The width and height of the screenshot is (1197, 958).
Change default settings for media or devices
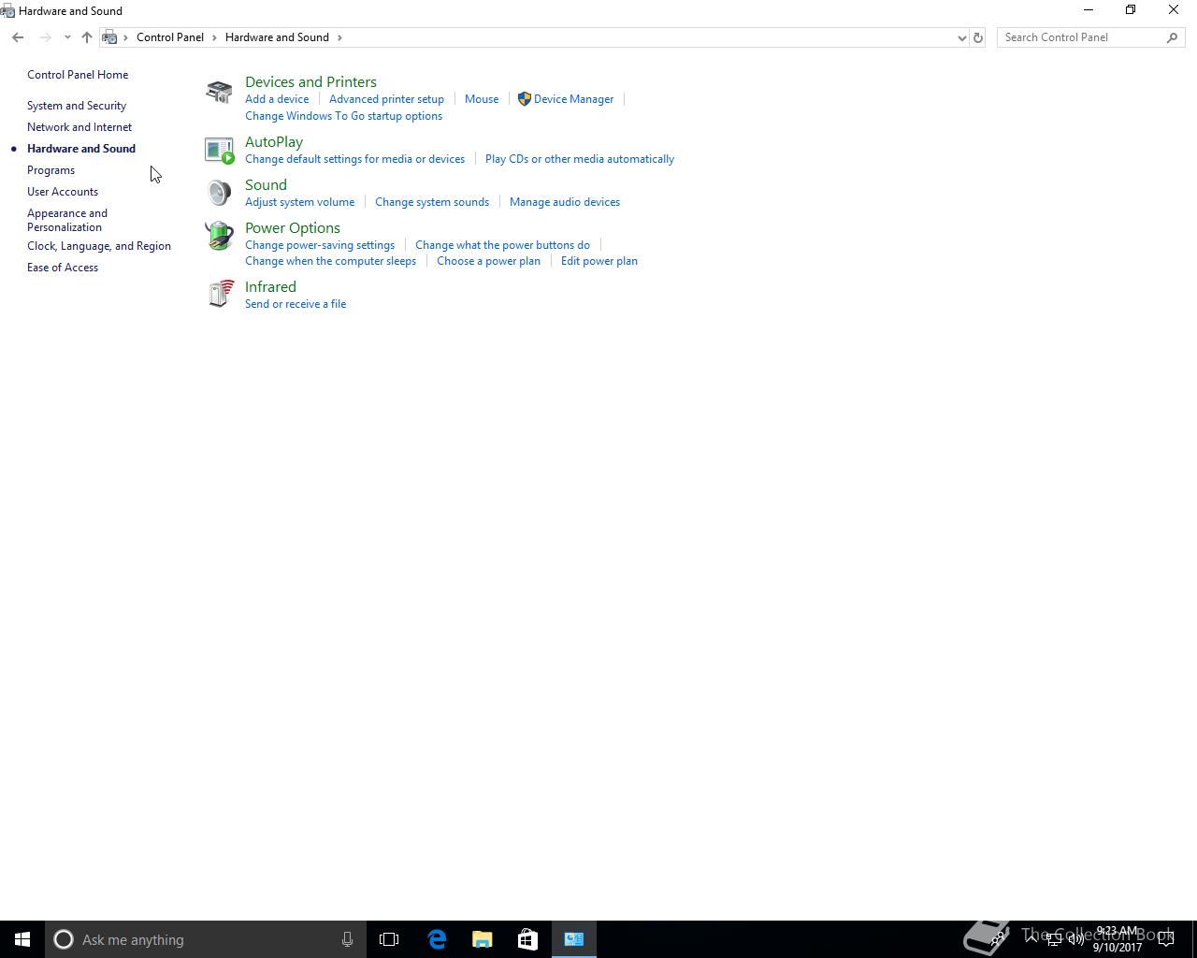354,159
